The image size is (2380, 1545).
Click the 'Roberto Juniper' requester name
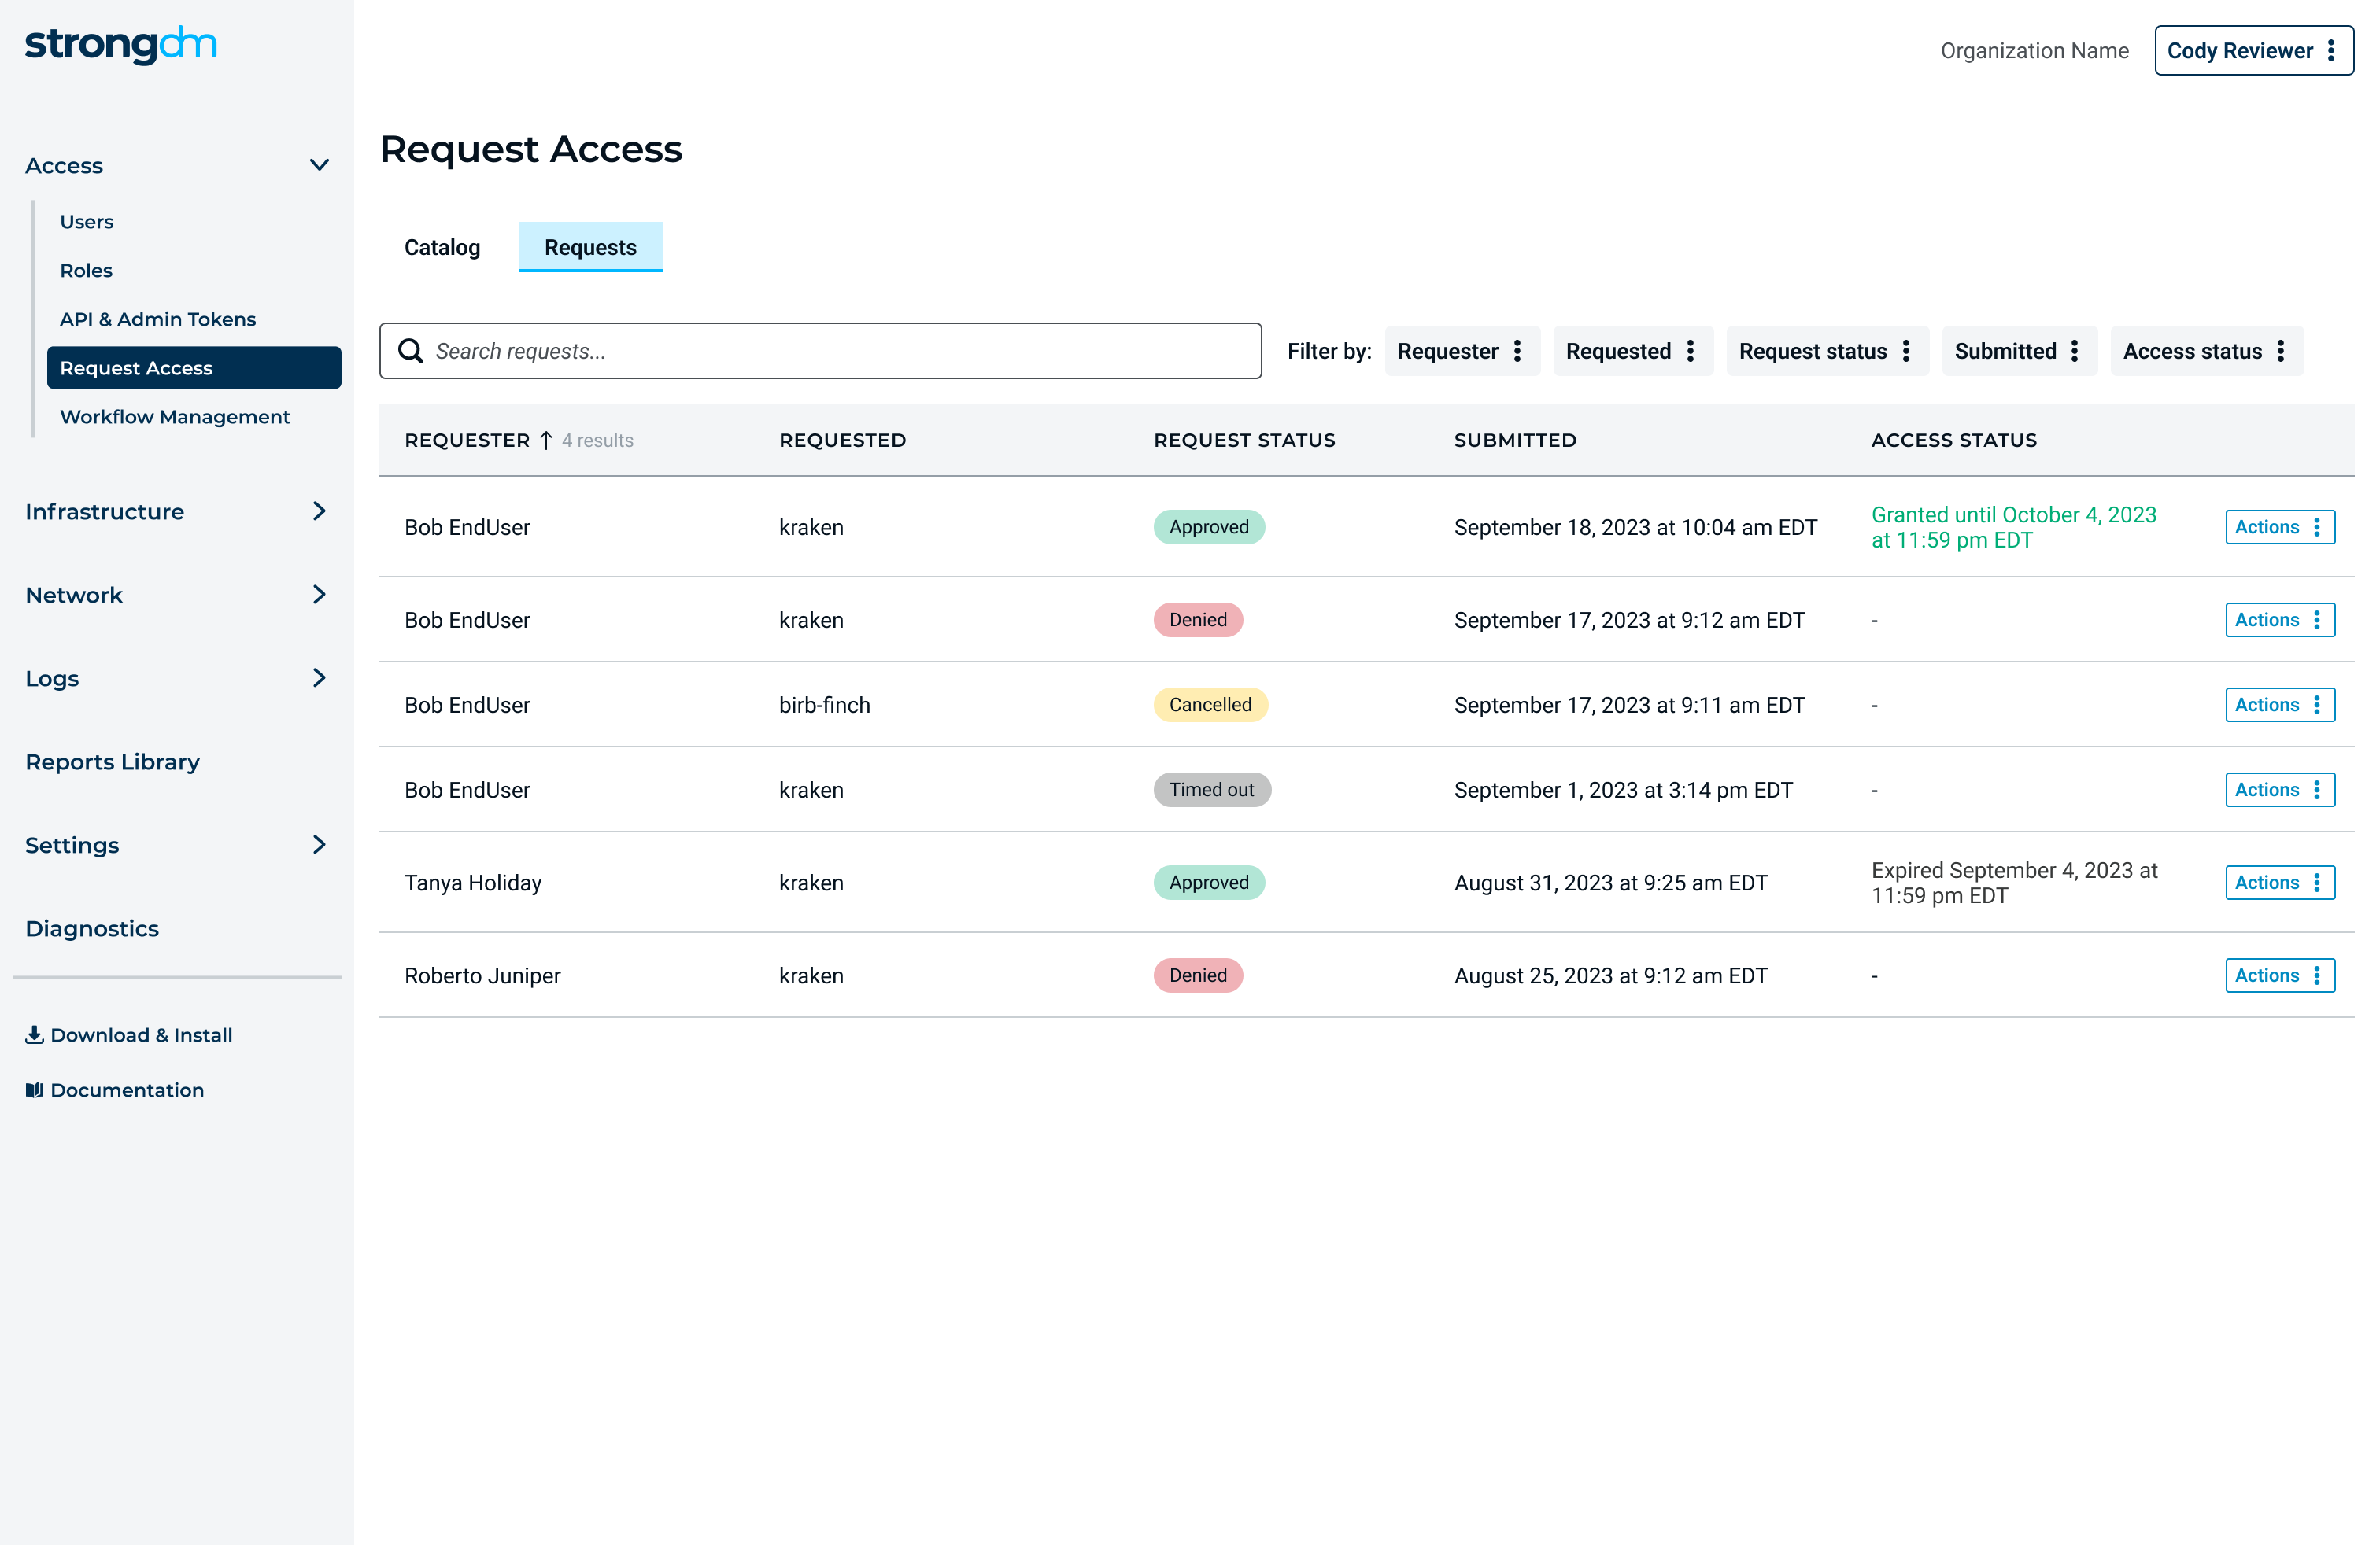pyautogui.click(x=482, y=975)
